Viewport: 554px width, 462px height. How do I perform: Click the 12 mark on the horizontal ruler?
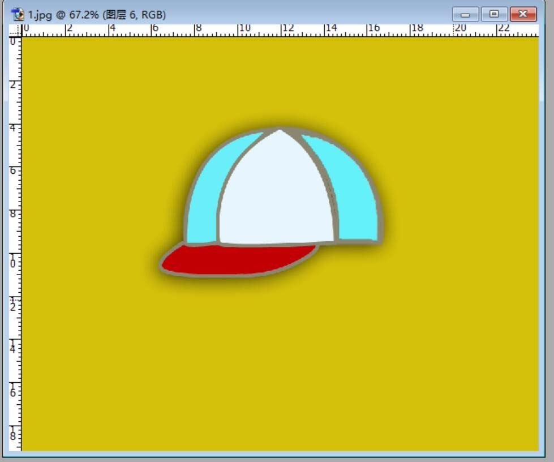[287, 28]
